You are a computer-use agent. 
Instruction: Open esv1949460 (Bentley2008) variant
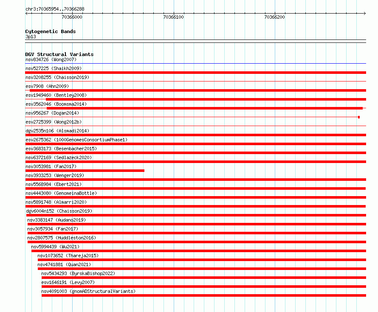tap(56, 95)
